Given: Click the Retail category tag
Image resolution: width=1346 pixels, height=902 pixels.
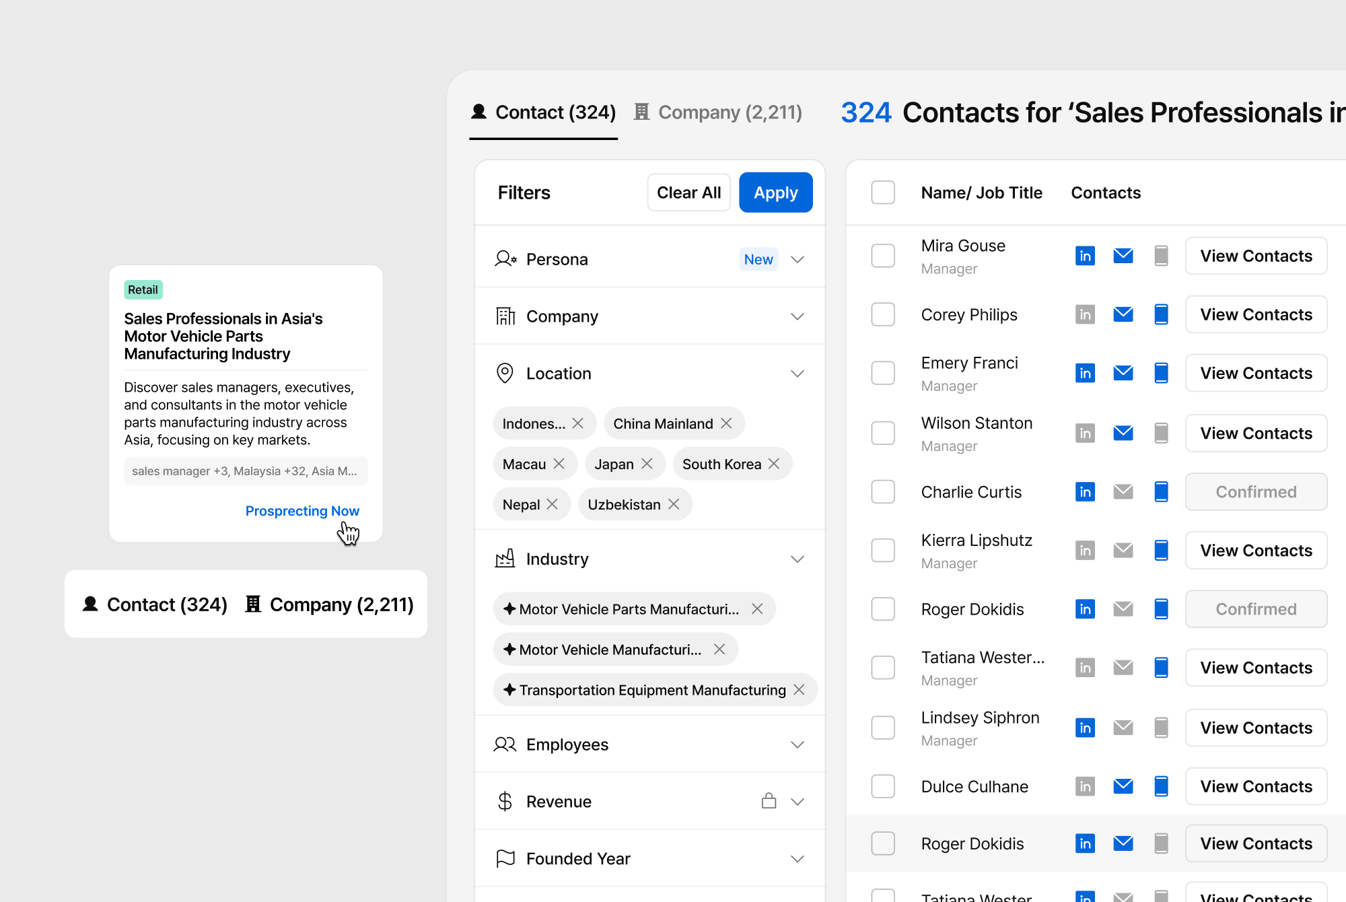Looking at the screenshot, I should click(143, 289).
